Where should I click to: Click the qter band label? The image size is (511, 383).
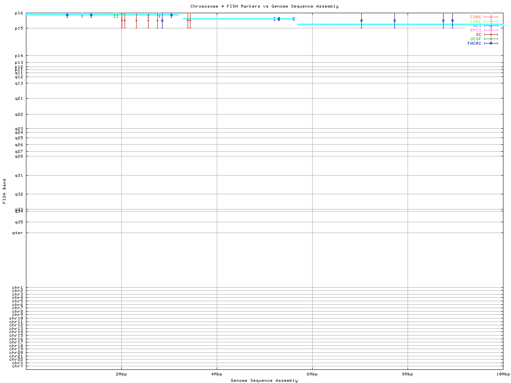(x=18, y=233)
